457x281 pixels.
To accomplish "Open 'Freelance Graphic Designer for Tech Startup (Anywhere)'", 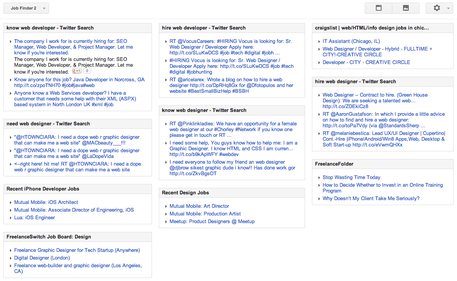I will [x=77, y=250].
